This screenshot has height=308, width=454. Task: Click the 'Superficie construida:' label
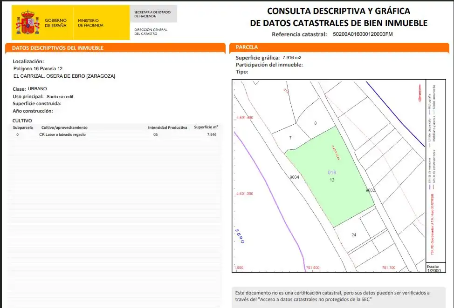click(37, 103)
